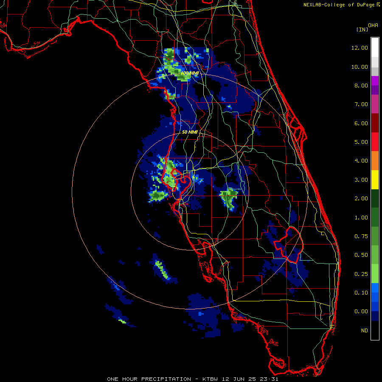Select the yellow legend swatch

click(x=375, y=180)
